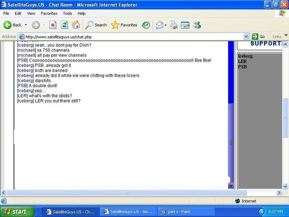Click the IE icon in title bar

point(4,5)
